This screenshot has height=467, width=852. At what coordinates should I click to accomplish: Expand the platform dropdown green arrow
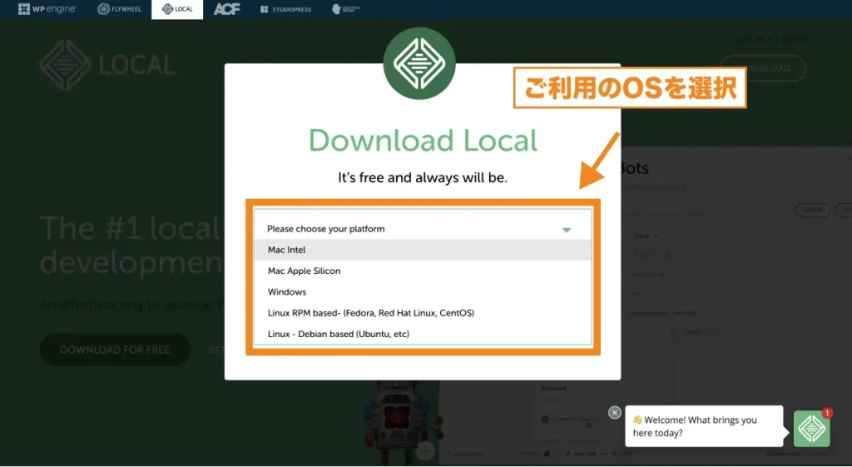[x=567, y=229]
